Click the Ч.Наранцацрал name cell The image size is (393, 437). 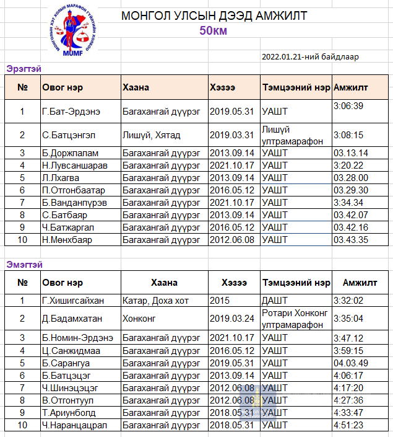click(74, 426)
